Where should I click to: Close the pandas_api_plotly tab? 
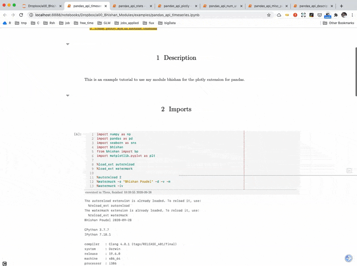click(196, 6)
